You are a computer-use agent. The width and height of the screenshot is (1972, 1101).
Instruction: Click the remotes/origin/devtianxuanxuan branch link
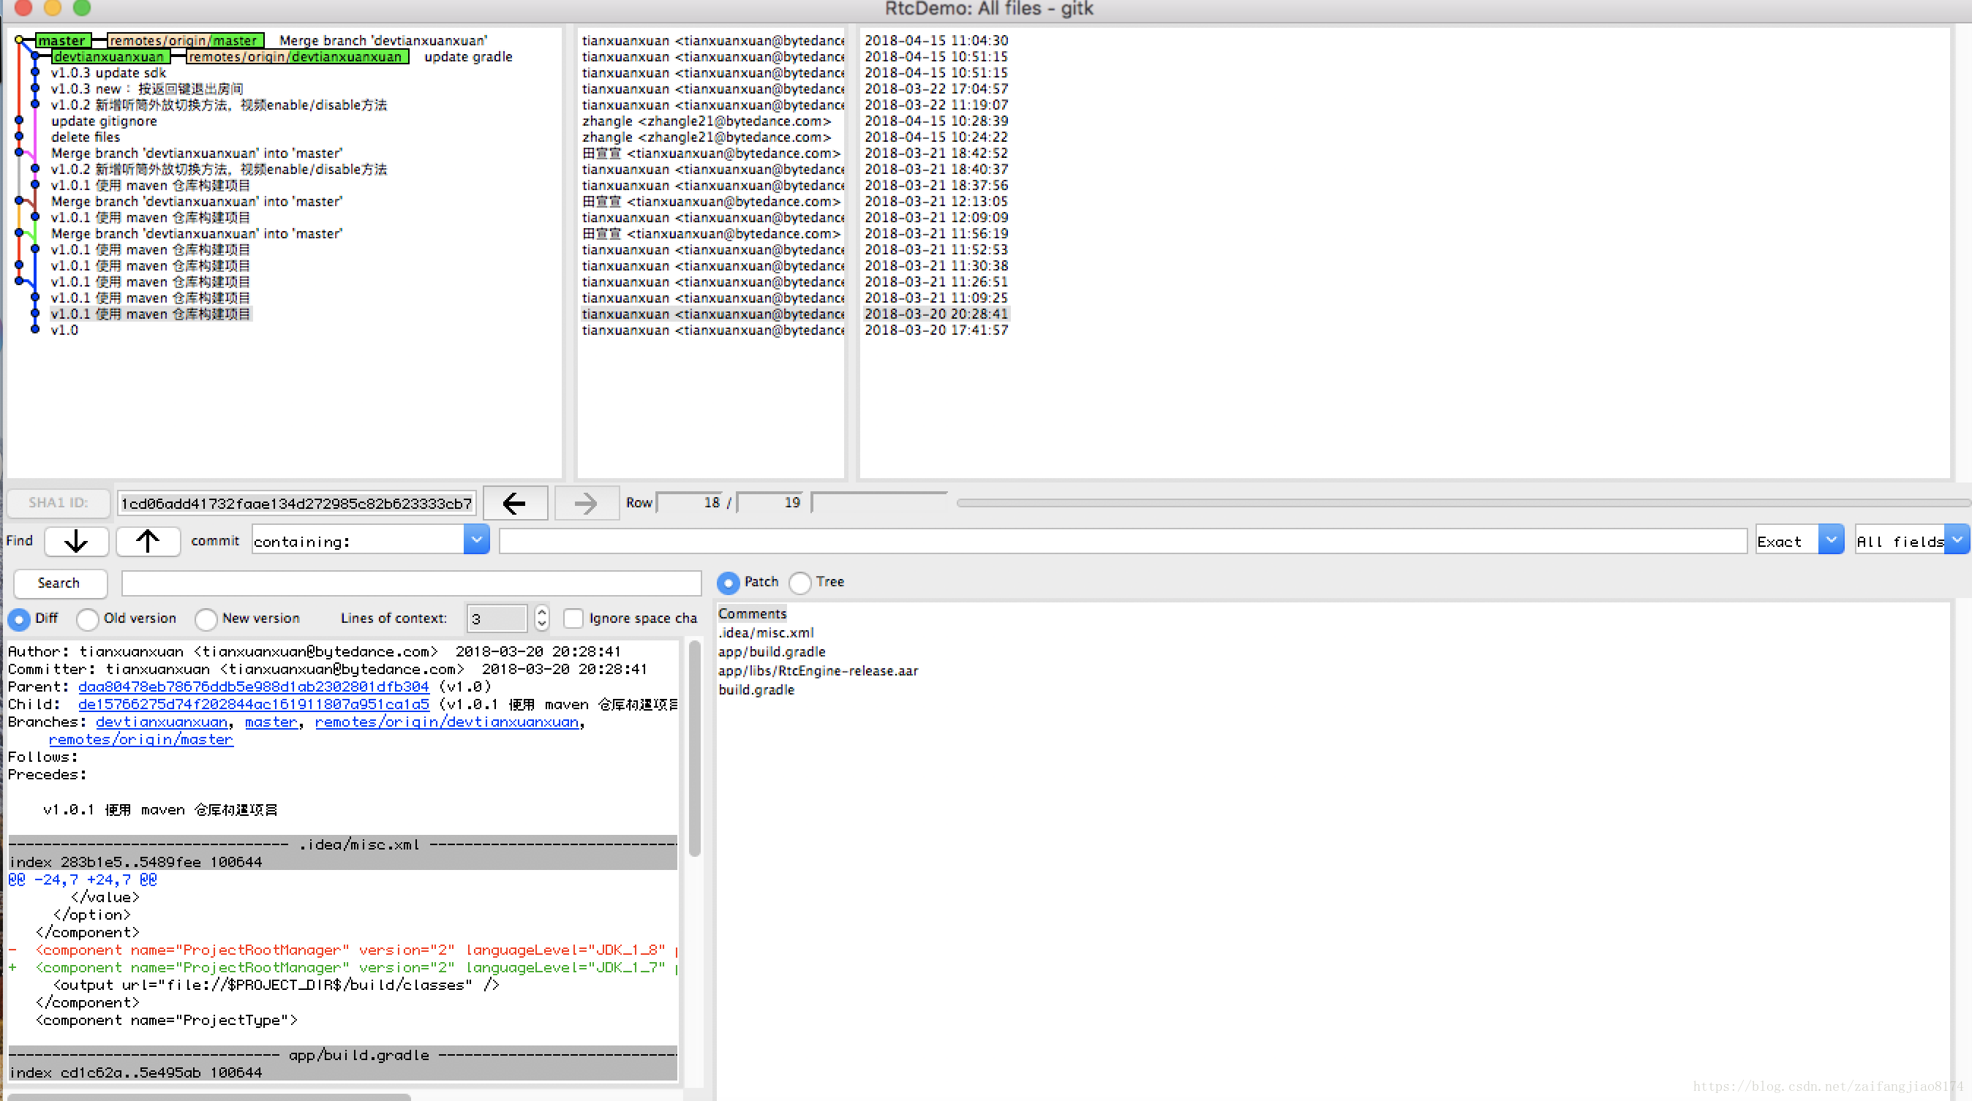(447, 722)
